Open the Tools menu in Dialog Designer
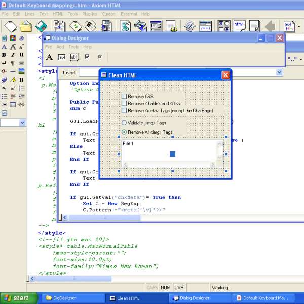The width and height of the screenshot is (304, 304). click(73, 47)
